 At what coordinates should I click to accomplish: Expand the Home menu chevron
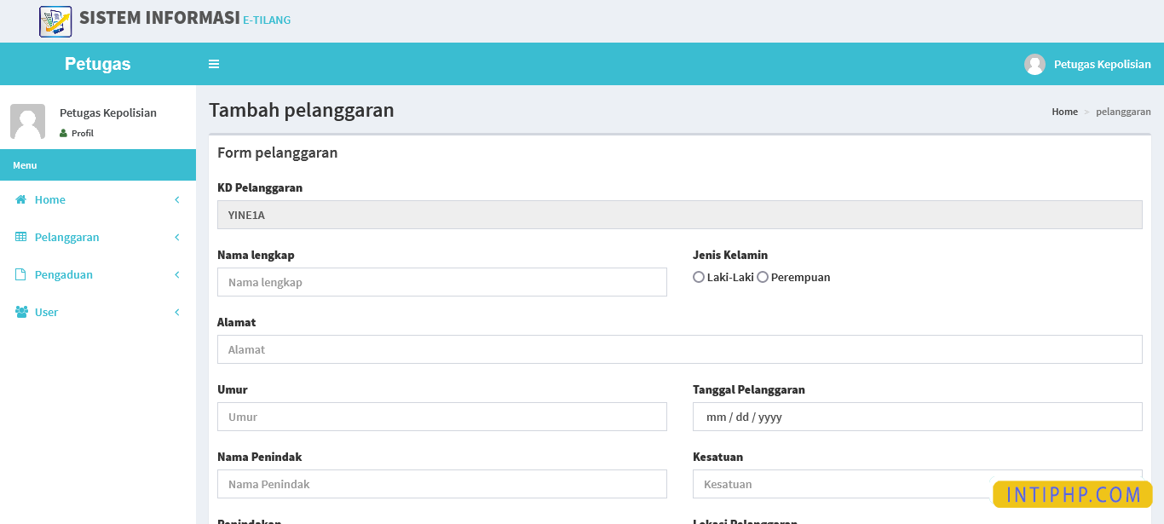coord(177,199)
